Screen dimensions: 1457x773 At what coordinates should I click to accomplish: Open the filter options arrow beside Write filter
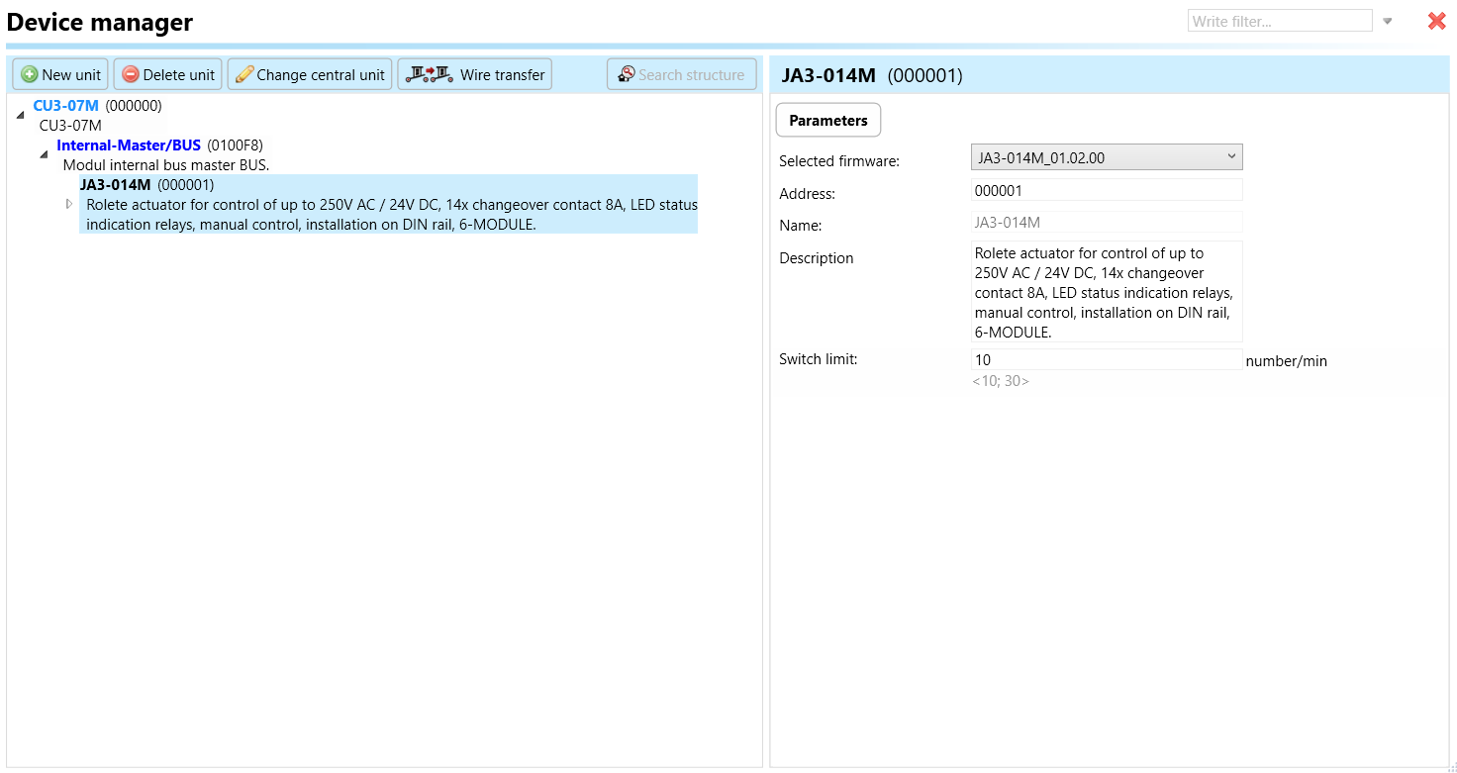pyautogui.click(x=1388, y=22)
